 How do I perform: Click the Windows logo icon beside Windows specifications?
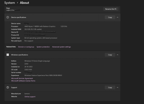[8, 55]
